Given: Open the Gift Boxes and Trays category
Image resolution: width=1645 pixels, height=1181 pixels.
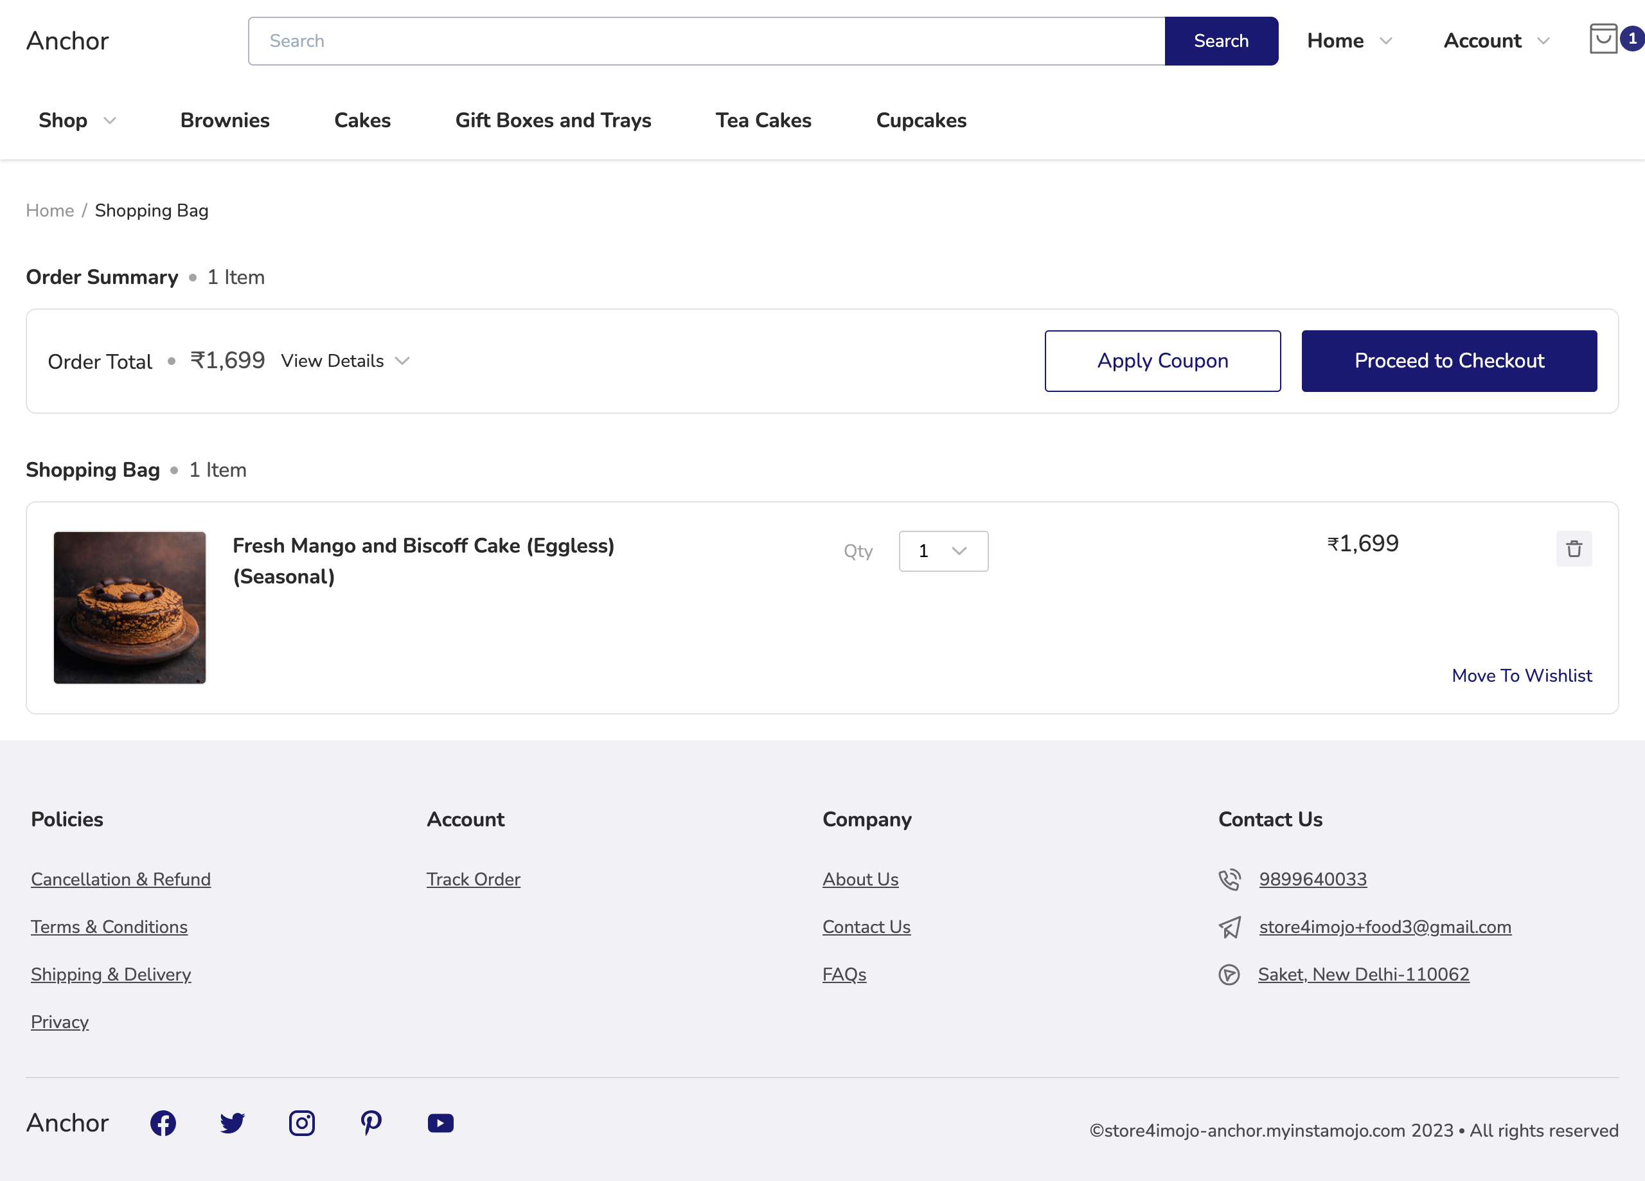Looking at the screenshot, I should [553, 120].
